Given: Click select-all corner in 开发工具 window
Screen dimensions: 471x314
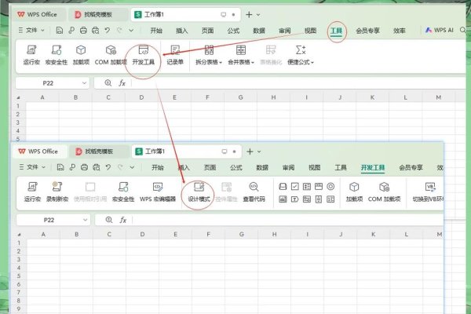Looking at the screenshot, I should pos(19,235).
